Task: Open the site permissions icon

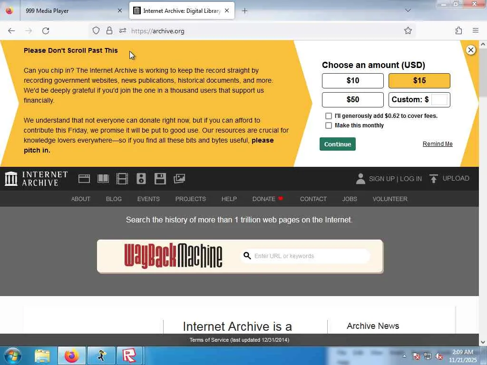Action: [122, 30]
